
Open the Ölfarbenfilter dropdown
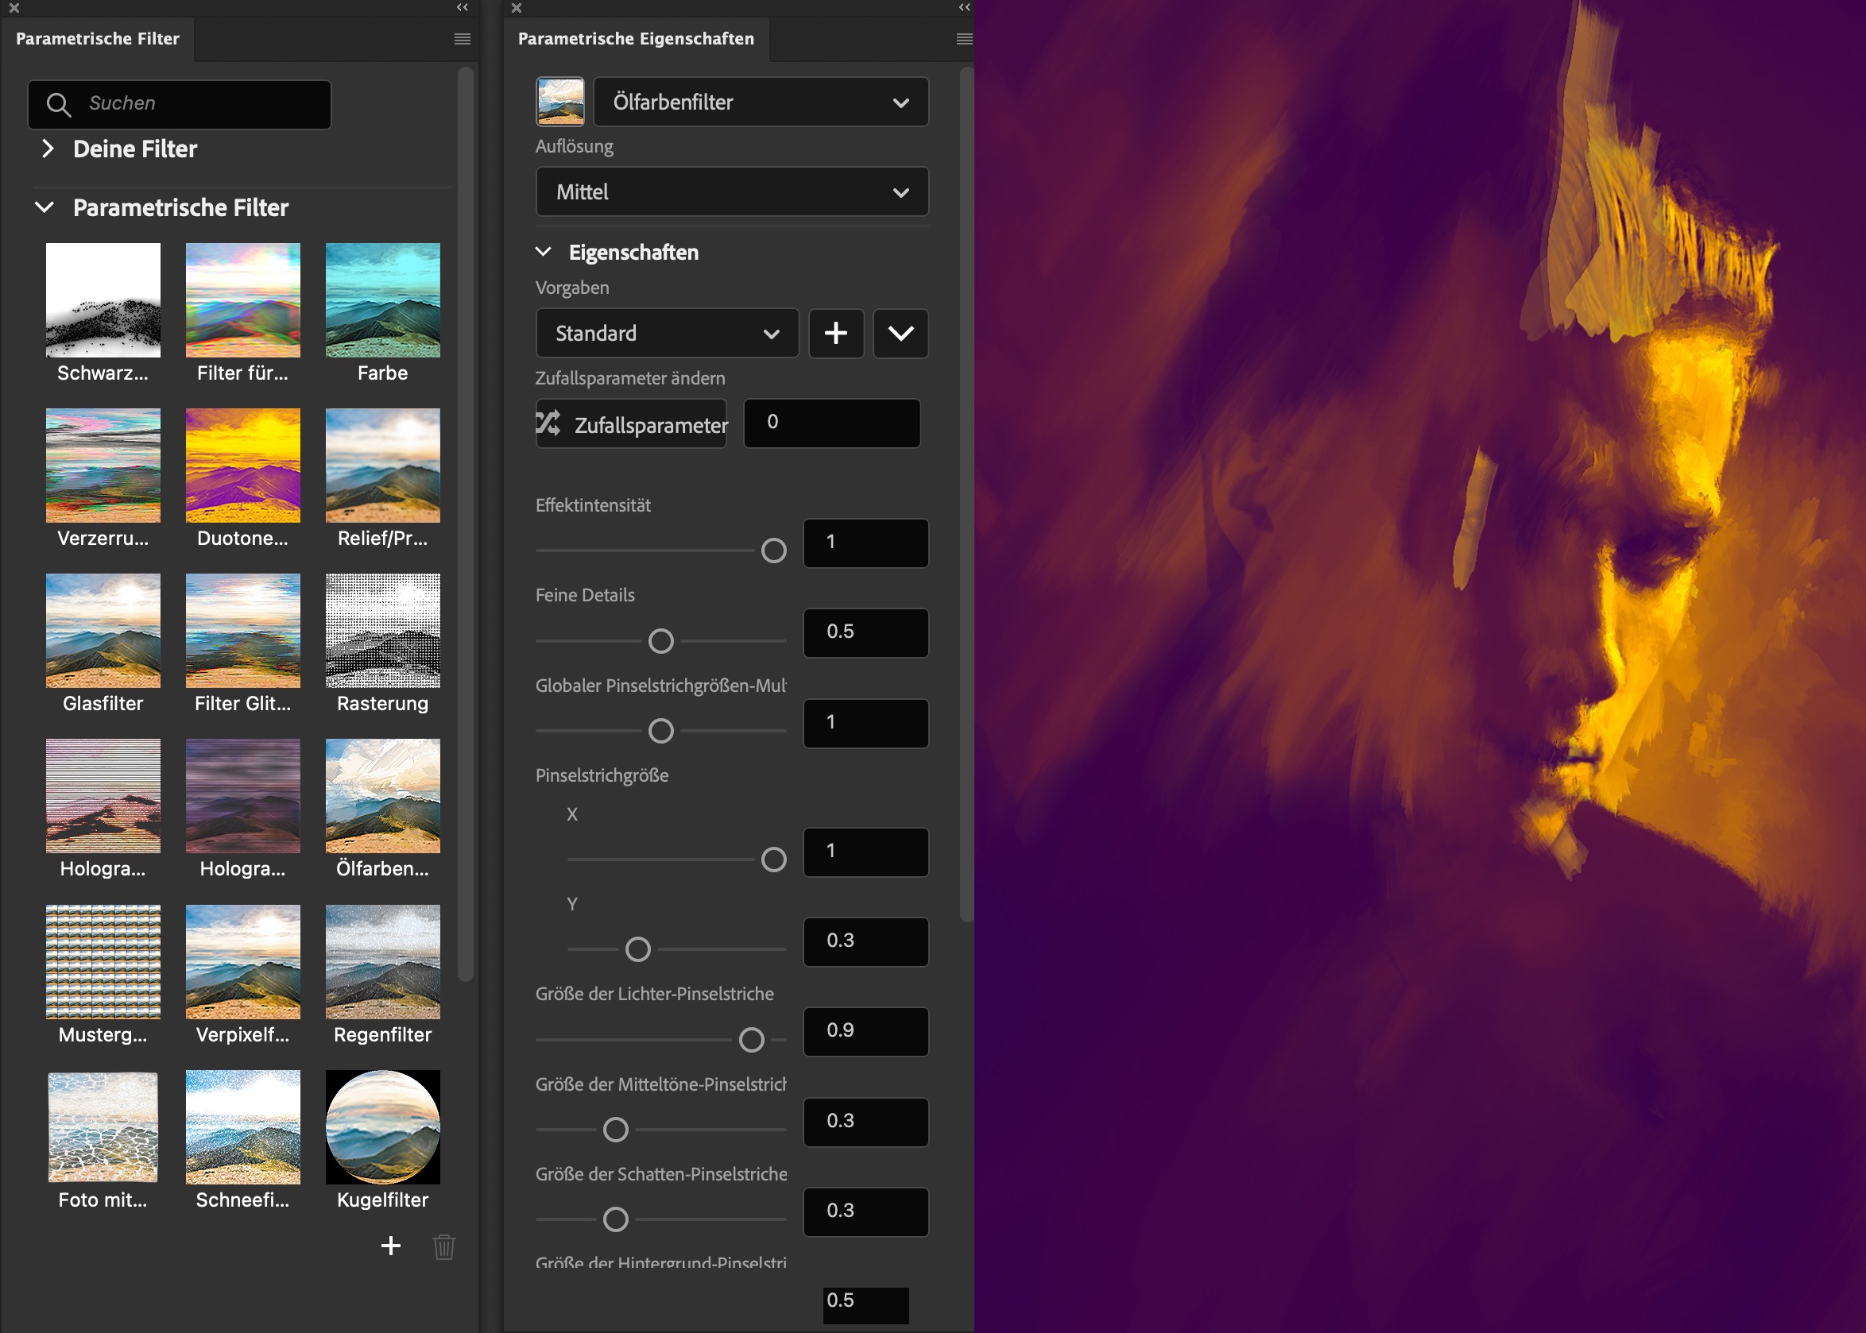tap(761, 102)
